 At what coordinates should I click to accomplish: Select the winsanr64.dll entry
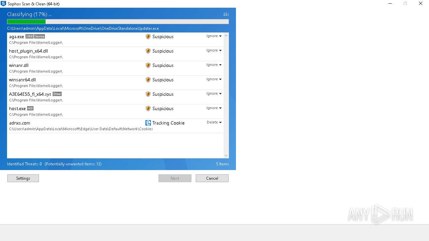115,83
